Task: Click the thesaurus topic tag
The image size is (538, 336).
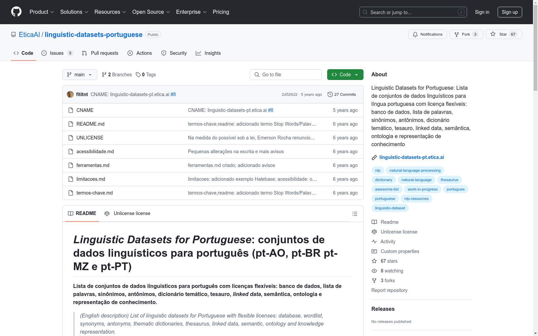Action: [x=450, y=180]
